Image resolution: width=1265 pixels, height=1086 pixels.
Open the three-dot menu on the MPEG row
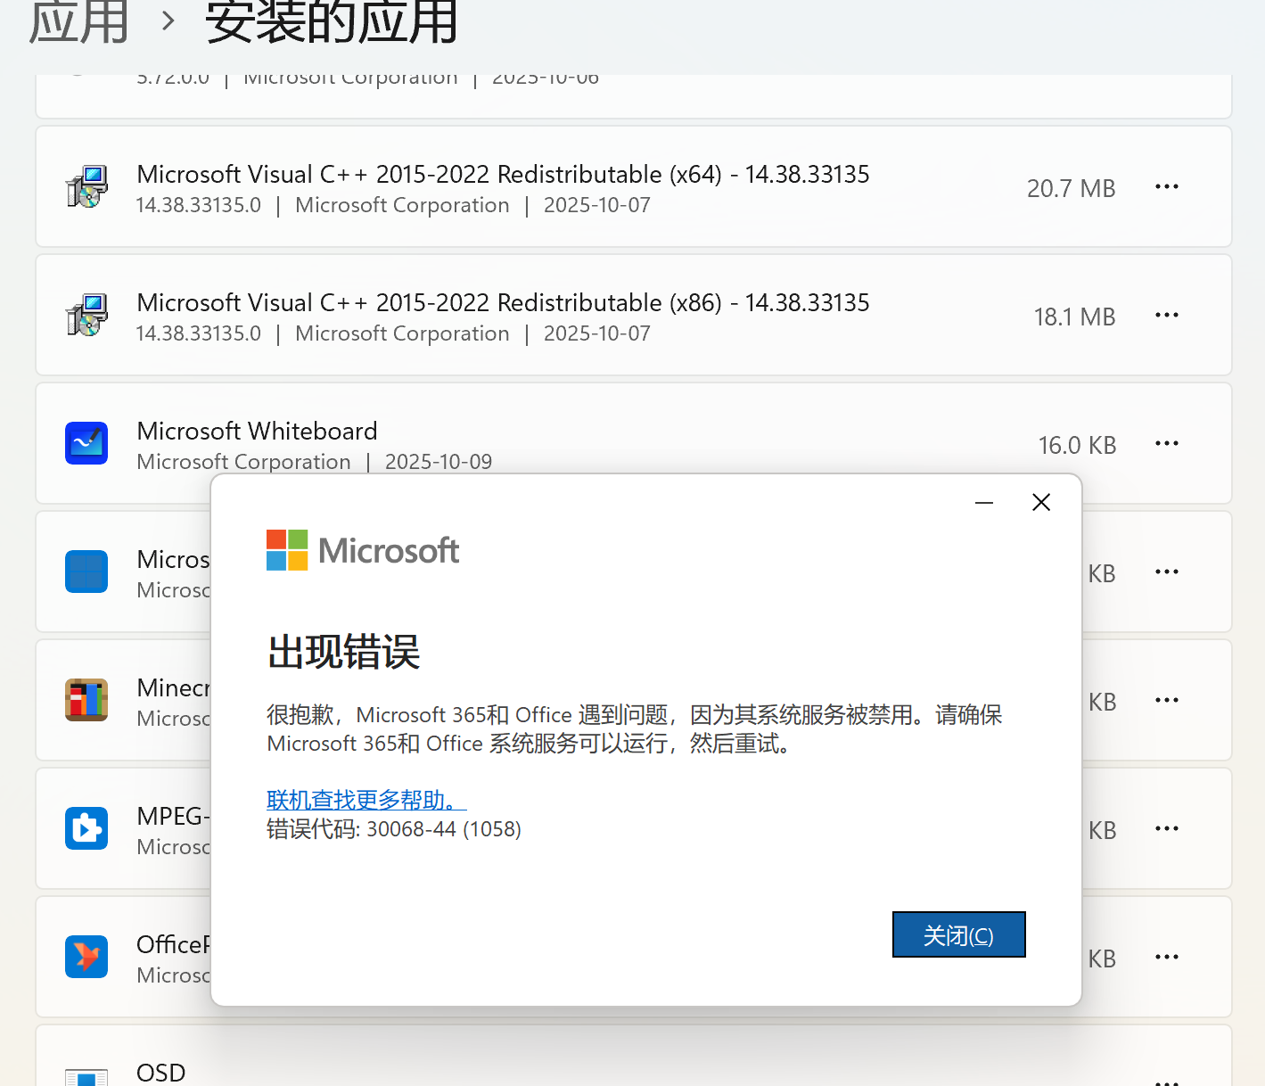1167,828
